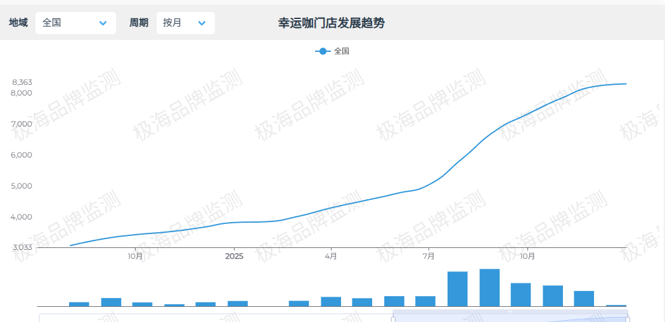Click the second-tallest bar left of the peak
This screenshot has height=322, width=665.
click(x=457, y=289)
